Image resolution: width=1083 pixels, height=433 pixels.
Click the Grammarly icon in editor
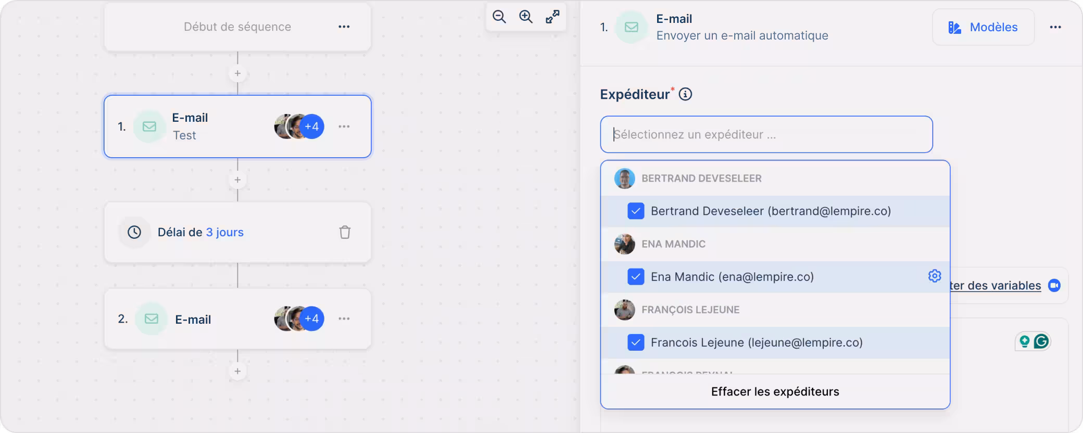(1041, 341)
